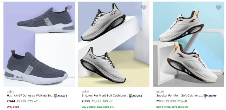Click ₹966 price under black-laced grey sneaker
The width and height of the screenshot is (226, 110).
coord(86,101)
